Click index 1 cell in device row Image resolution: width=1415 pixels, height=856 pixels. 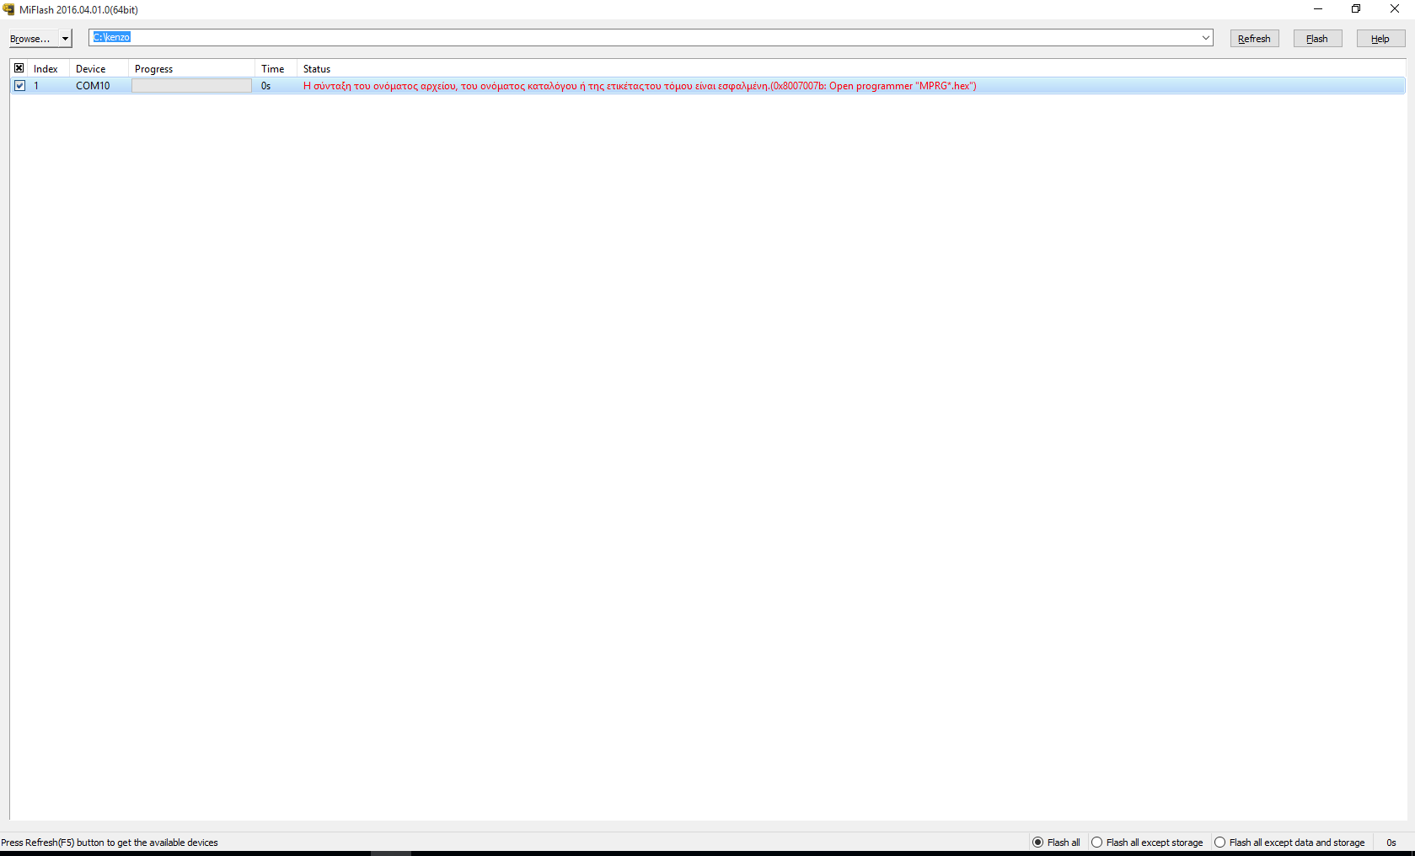36,86
